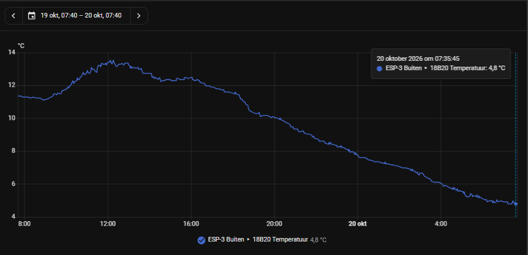Image resolution: width=528 pixels, height=255 pixels.
Task: Click the 20:00 x-axis label
Action: (274, 224)
